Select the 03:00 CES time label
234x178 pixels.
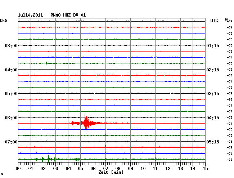[11, 45]
